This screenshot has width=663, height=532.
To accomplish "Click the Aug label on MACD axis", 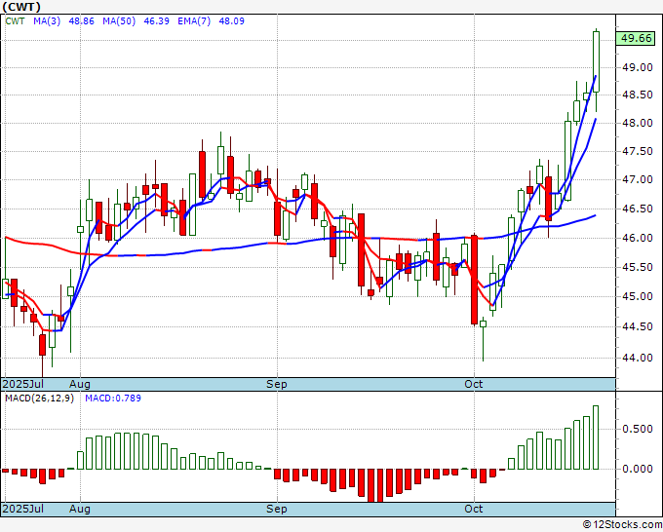I will point(80,509).
